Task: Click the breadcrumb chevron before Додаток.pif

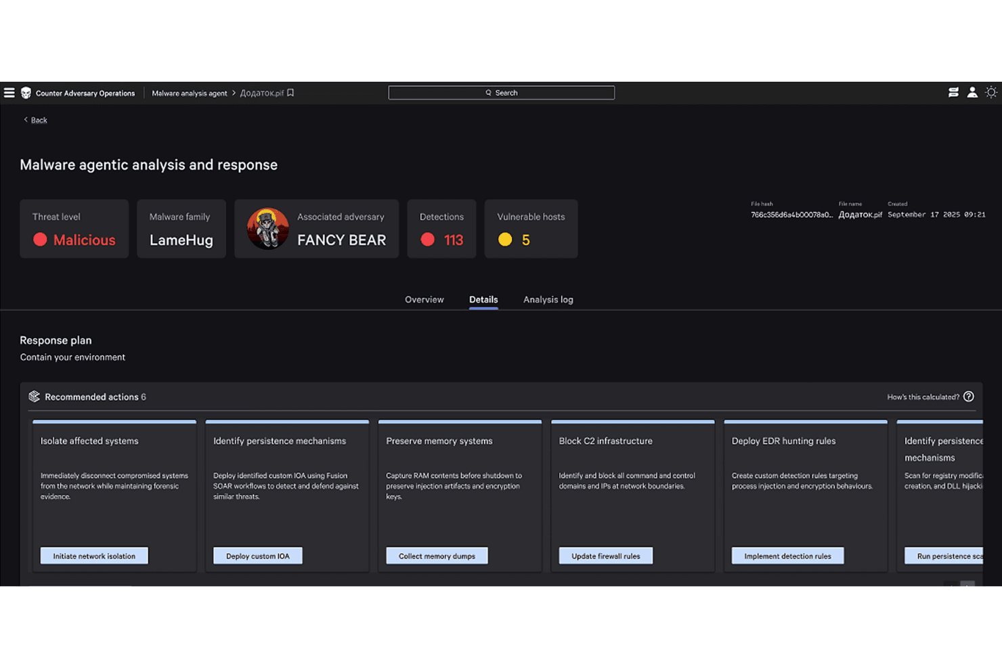Action: 234,93
